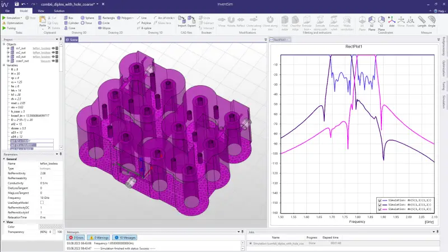Open the File menu
The width and height of the screenshot is (448, 252).
click(8, 11)
